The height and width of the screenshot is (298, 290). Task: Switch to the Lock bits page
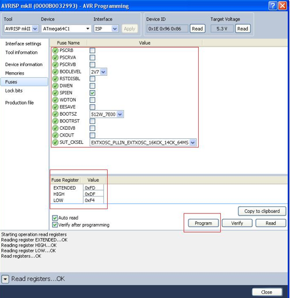pyautogui.click(x=14, y=91)
